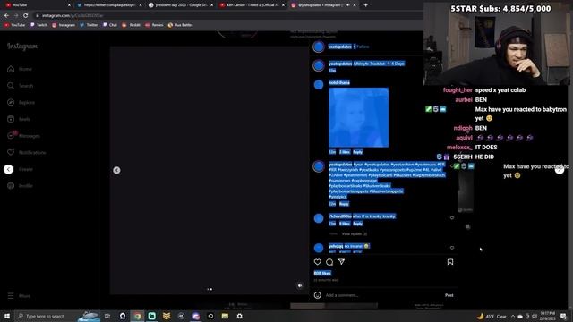
Task: Open the likes count under the post
Action: point(322,273)
